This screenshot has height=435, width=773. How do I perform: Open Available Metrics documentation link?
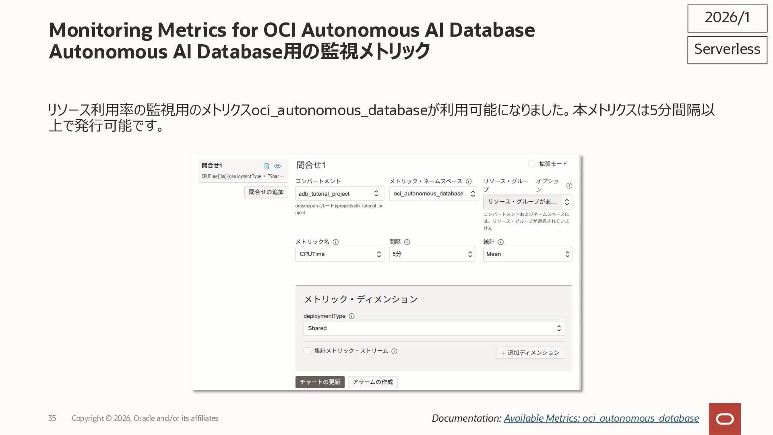pos(601,418)
